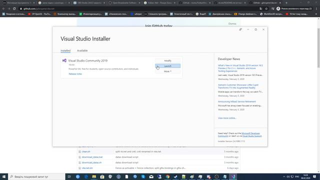The image size is (320, 180).
Task: Open download_datas.sh on GitHub page
Action: [x=91, y=162]
